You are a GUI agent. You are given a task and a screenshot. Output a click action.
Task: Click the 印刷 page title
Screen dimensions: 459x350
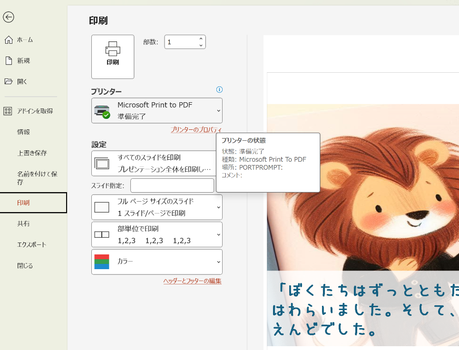[x=98, y=21]
